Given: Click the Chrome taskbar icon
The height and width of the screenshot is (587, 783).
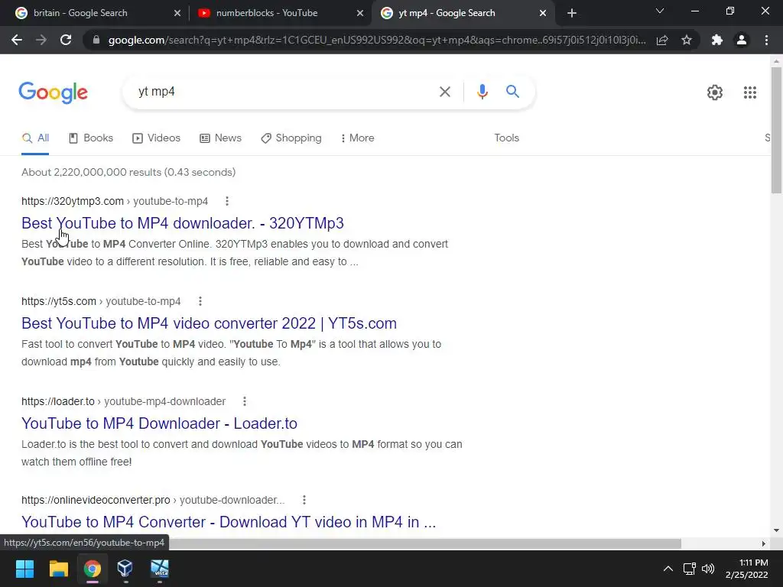Looking at the screenshot, I should [92, 569].
